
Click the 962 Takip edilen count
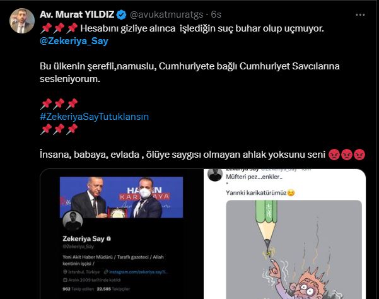[78, 289]
